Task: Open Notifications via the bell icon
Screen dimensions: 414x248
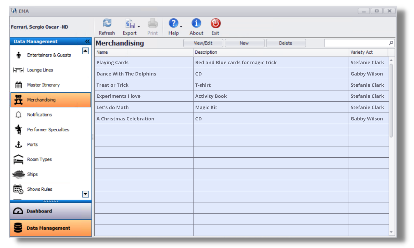Action: point(18,115)
